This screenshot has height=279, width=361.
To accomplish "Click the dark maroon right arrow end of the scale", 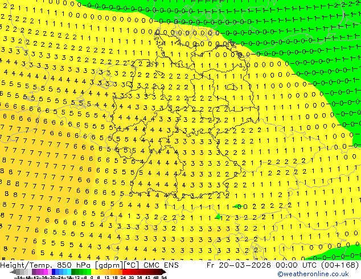I will 164,272.
